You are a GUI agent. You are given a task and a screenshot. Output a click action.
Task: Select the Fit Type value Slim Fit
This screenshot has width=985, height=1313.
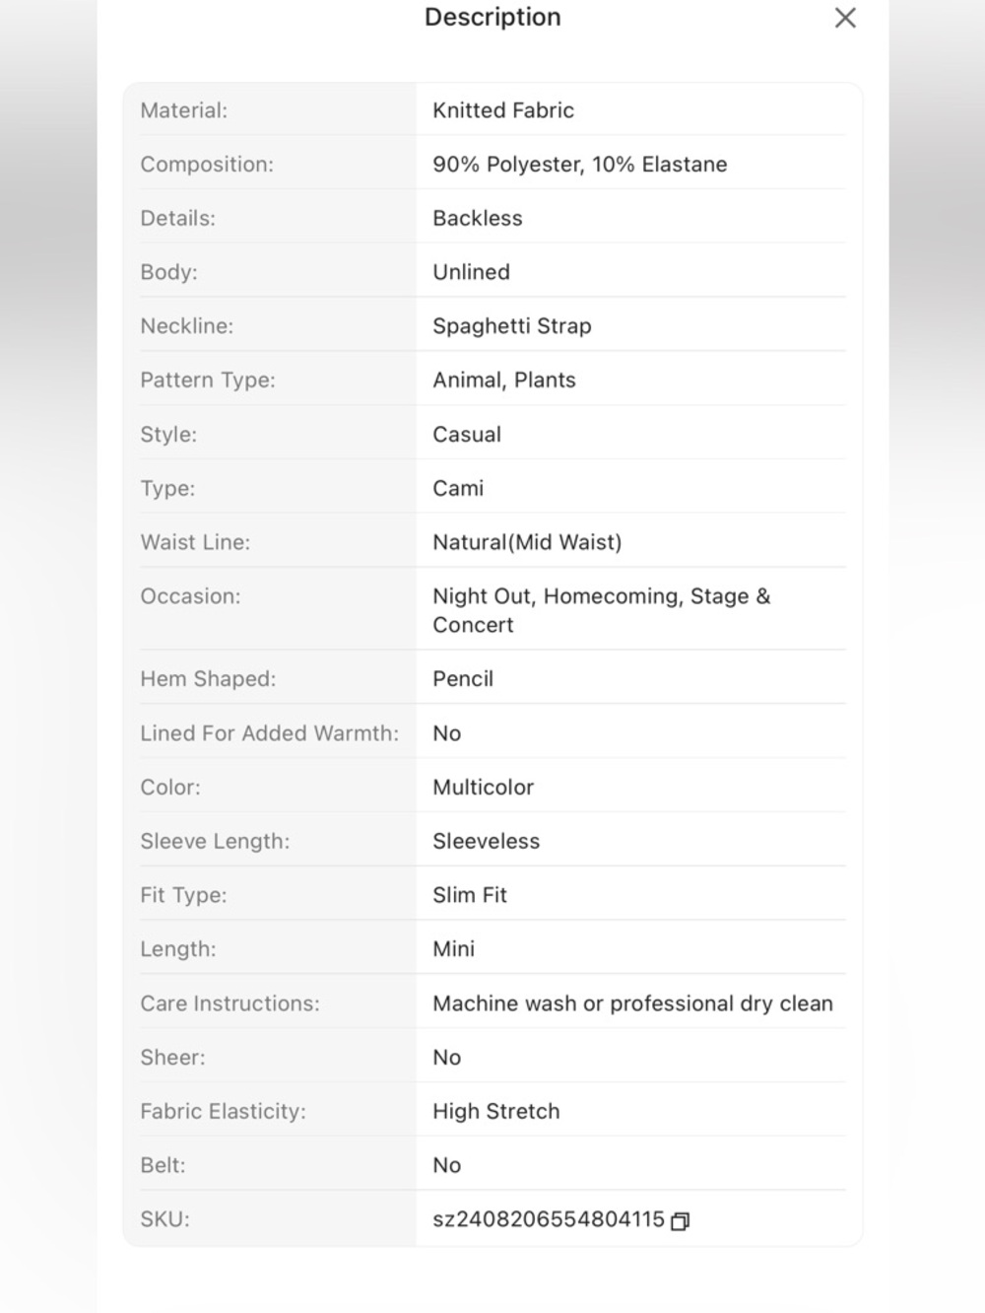[x=470, y=895]
